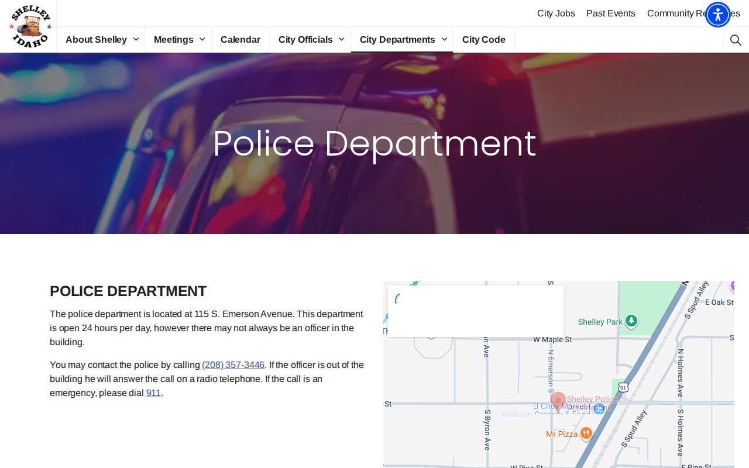This screenshot has width=749, height=468.
Task: Click the El Chuy Market shopping marker
Action: pyautogui.click(x=599, y=409)
